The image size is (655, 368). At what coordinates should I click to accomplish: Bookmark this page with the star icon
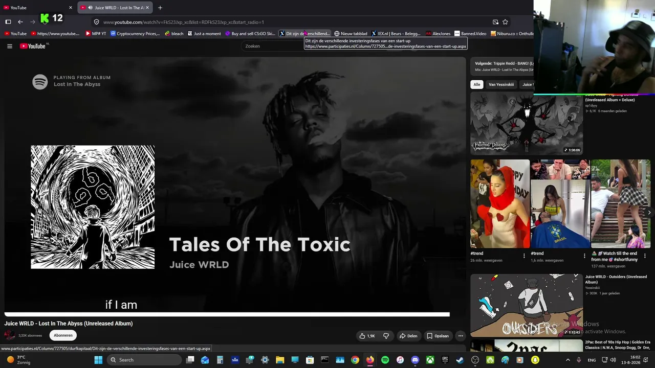pyautogui.click(x=505, y=22)
